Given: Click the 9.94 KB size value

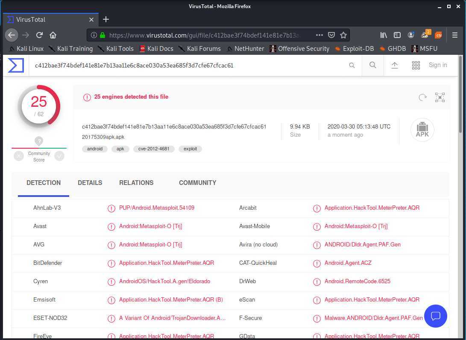Looking at the screenshot, I should pos(300,126).
